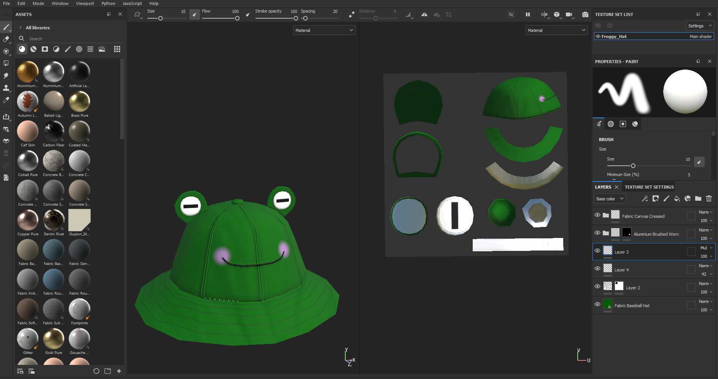Expand the All libraries tree

21,28
